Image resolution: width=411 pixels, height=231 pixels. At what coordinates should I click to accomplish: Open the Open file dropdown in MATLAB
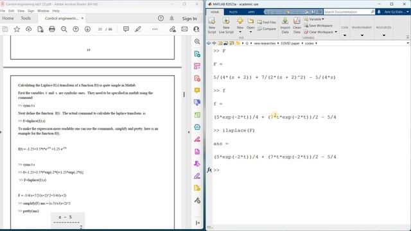tap(250, 31)
